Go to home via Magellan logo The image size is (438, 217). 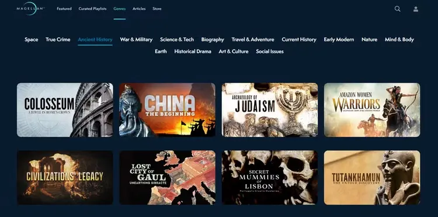pyautogui.click(x=30, y=8)
